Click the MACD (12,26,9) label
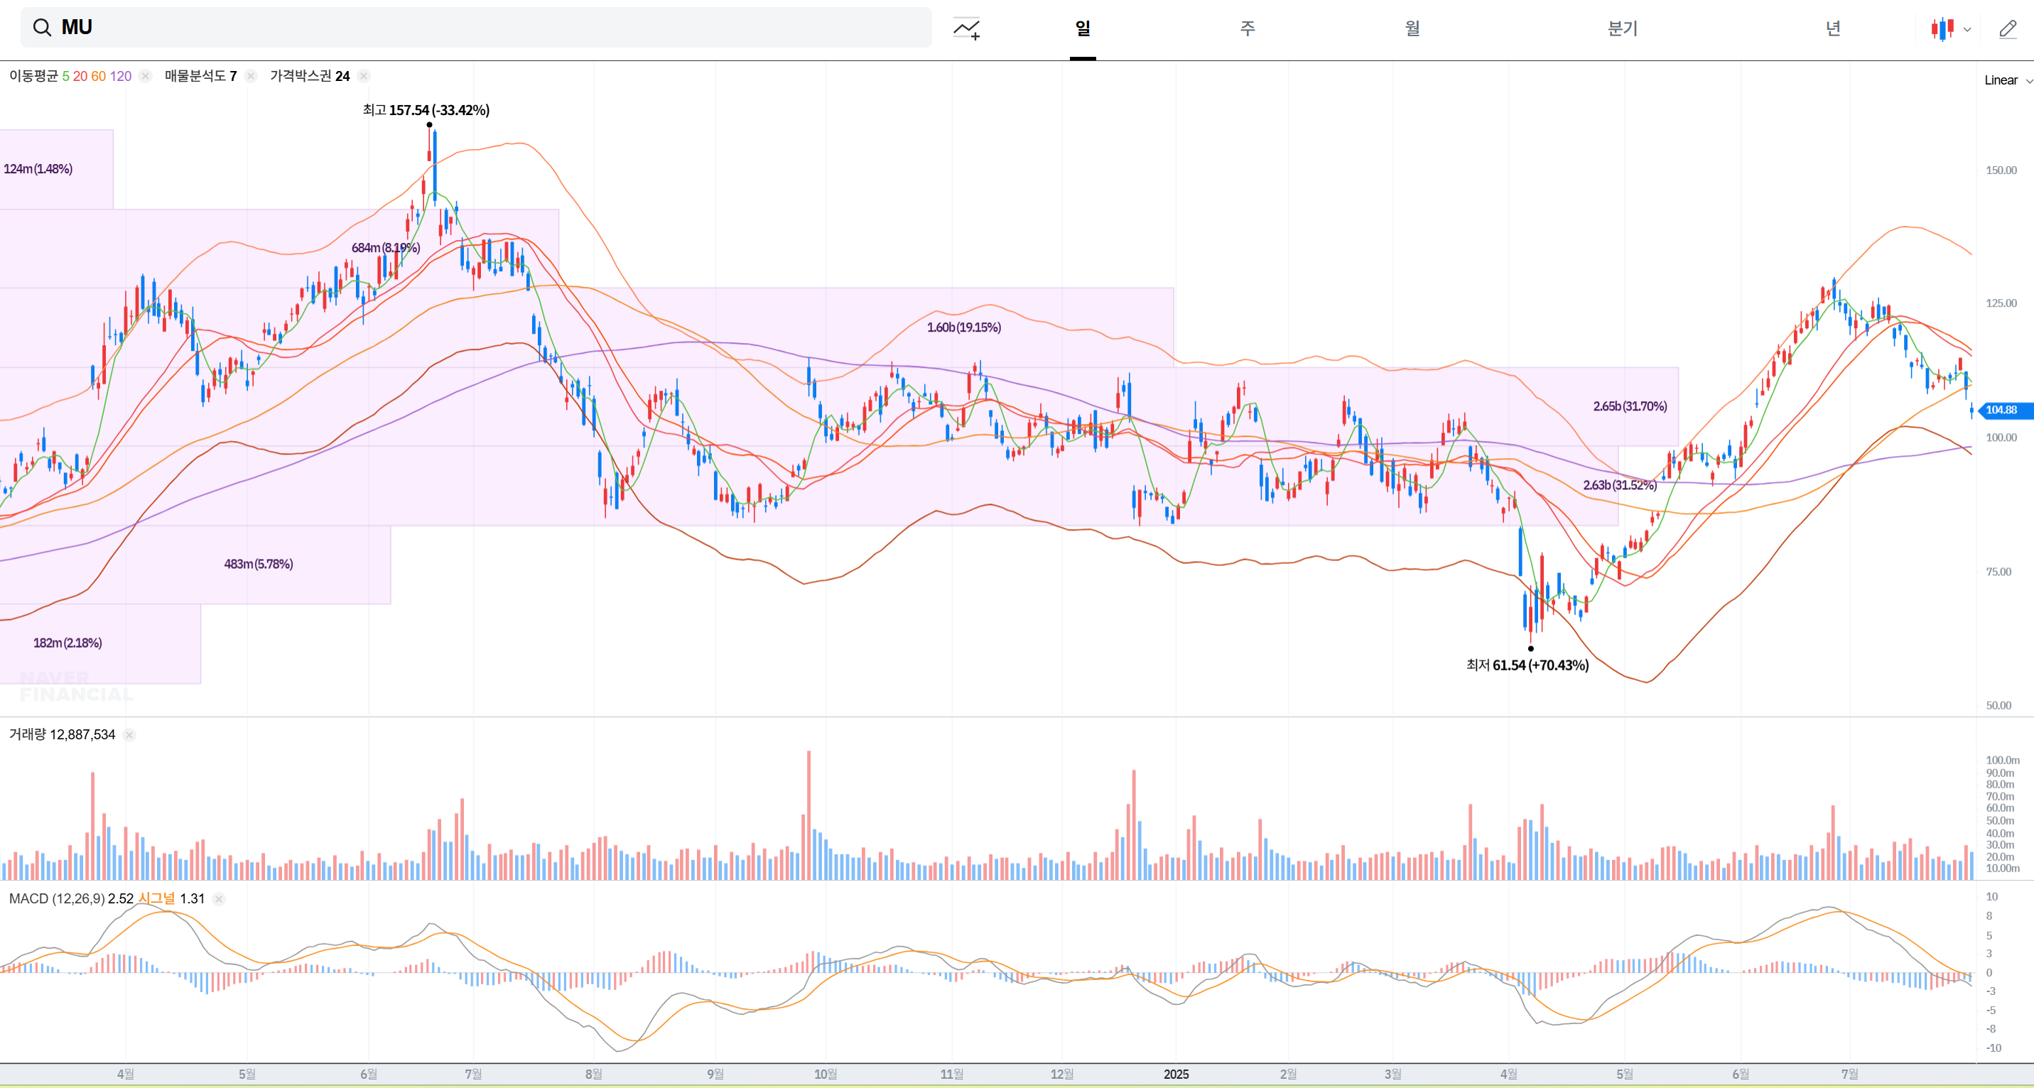 coord(56,899)
